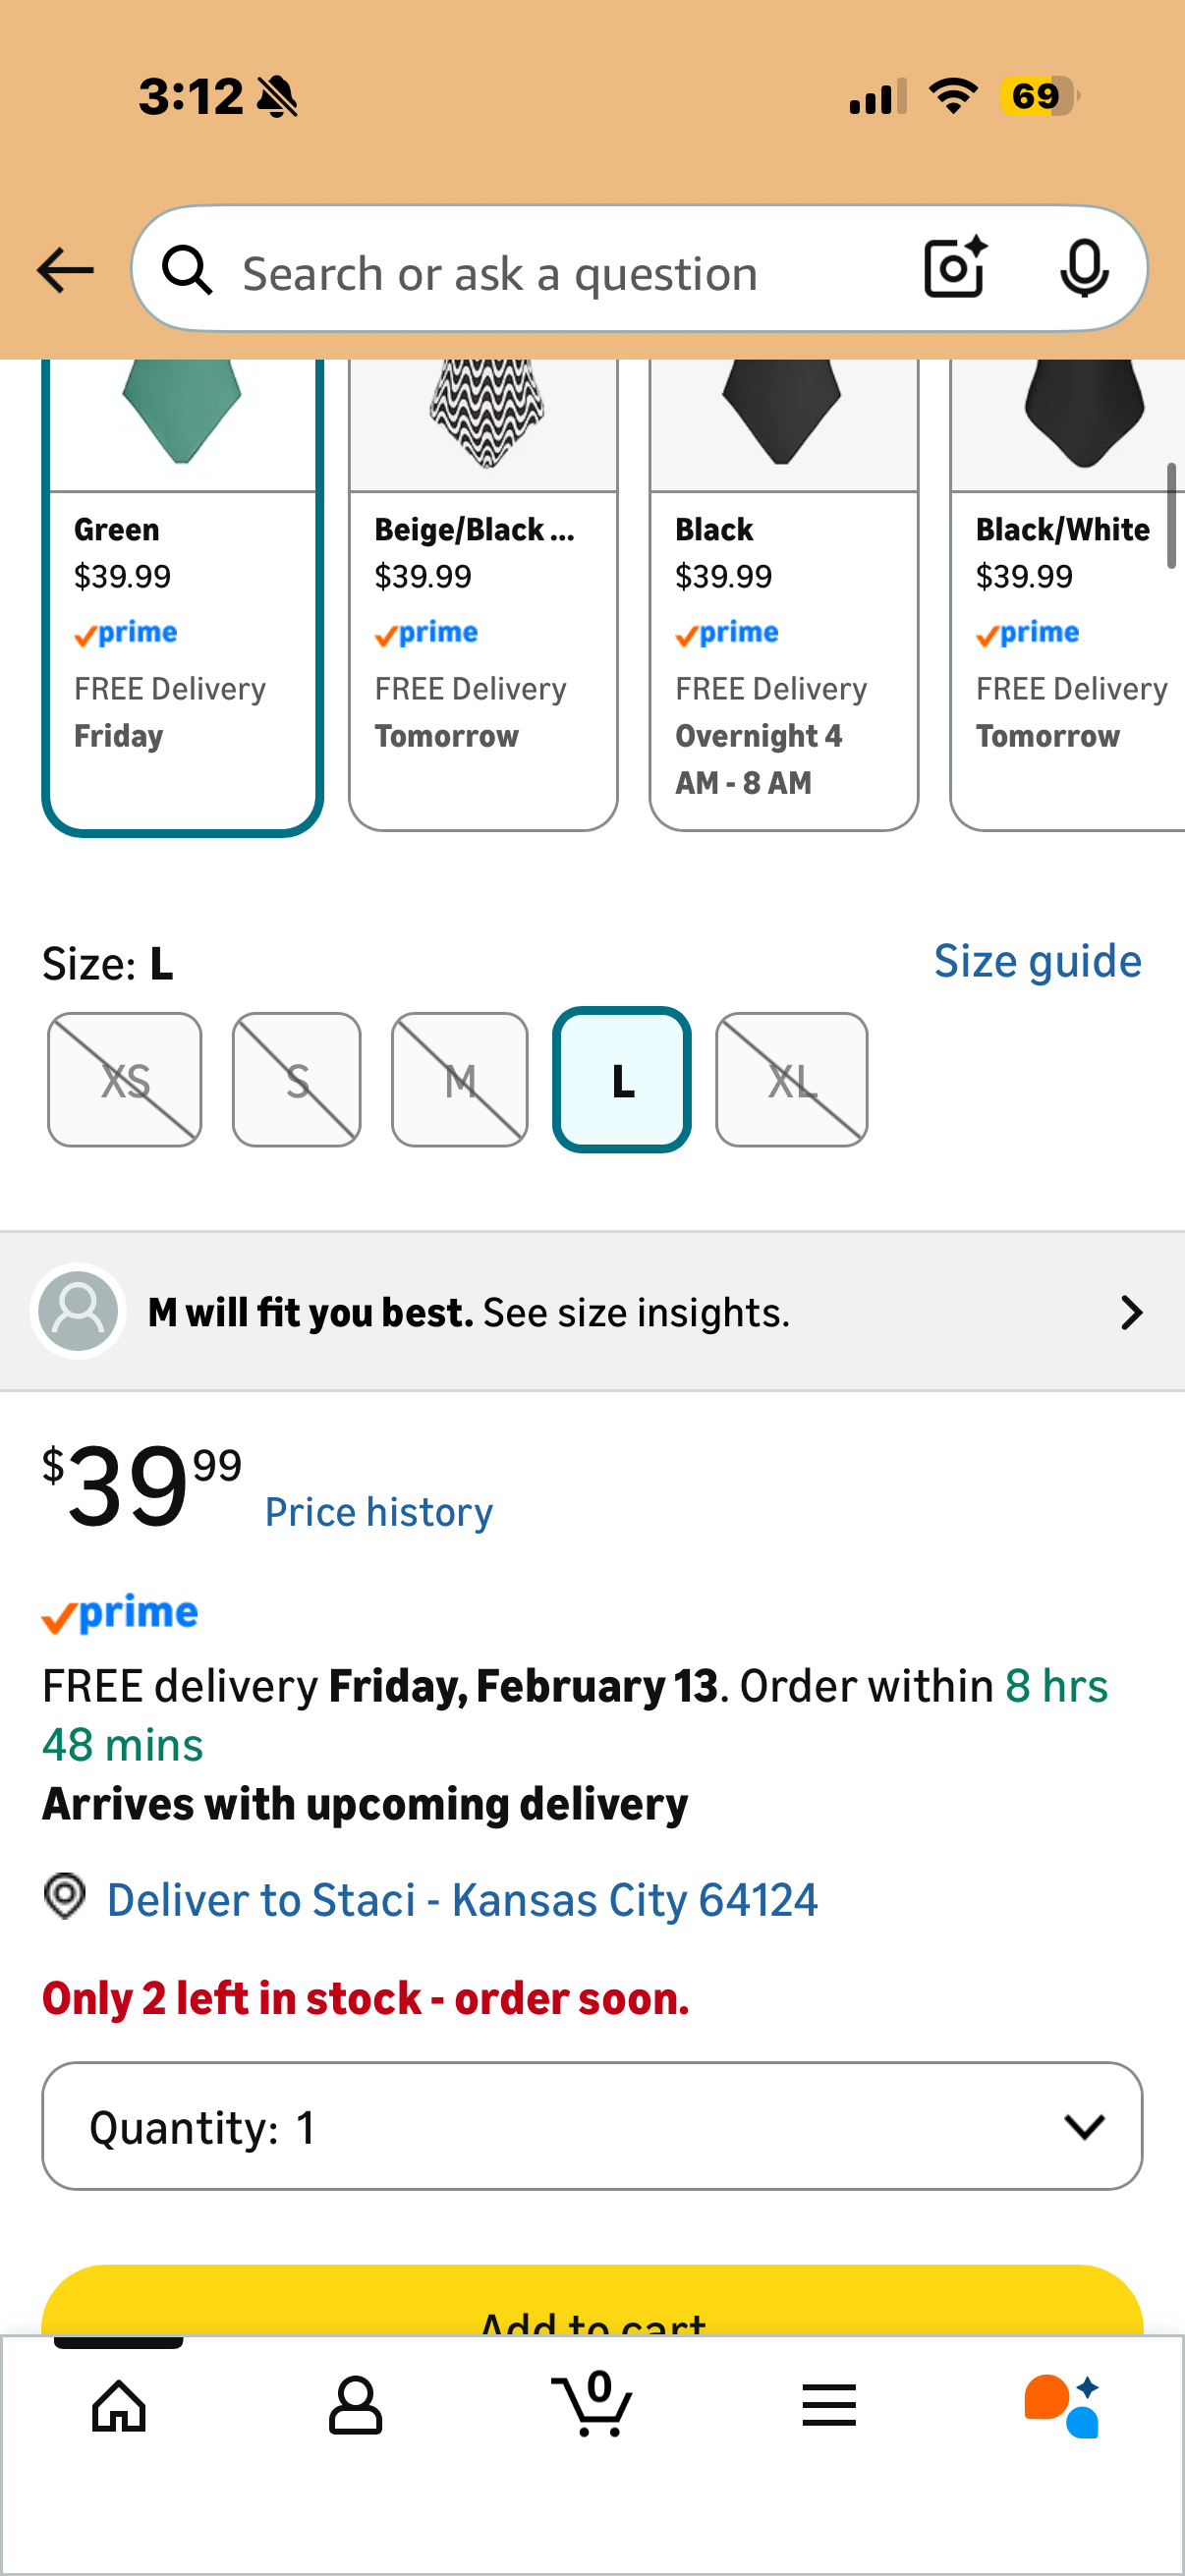Open the Home tab icon
The width and height of the screenshot is (1185, 2576).
click(x=119, y=2405)
